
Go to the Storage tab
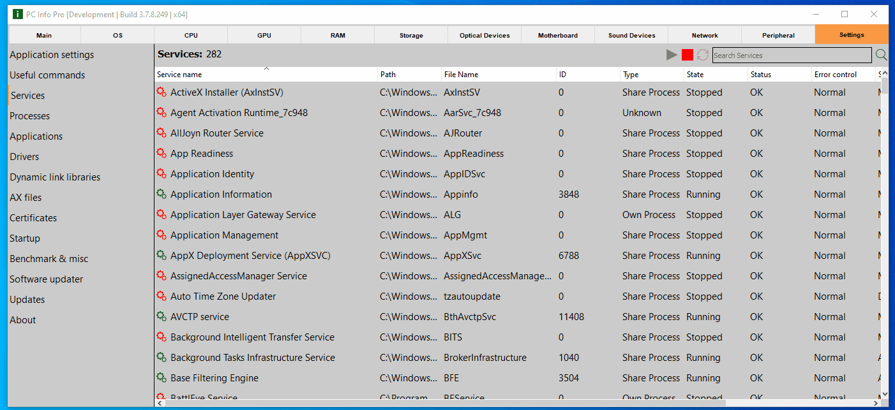tap(411, 35)
